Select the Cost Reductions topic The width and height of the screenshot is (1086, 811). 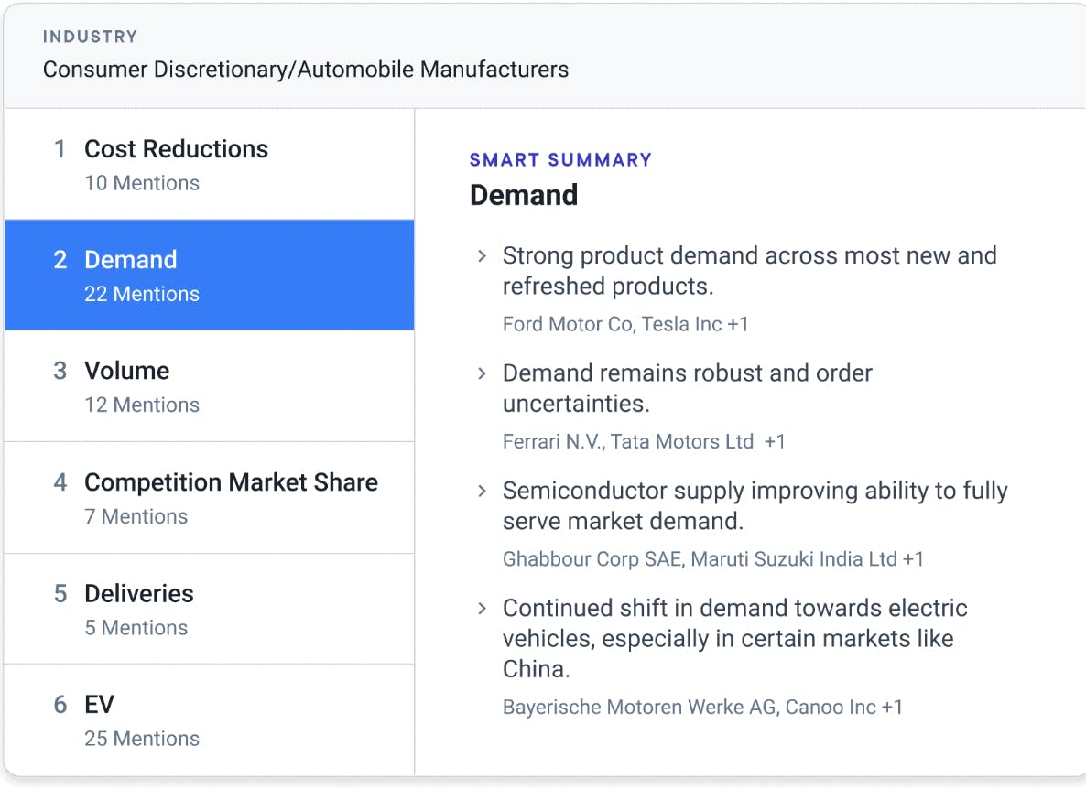209,164
